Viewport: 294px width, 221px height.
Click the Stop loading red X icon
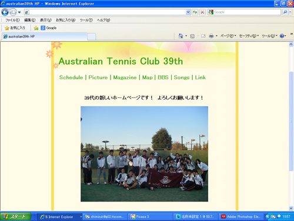(x=202, y=12)
